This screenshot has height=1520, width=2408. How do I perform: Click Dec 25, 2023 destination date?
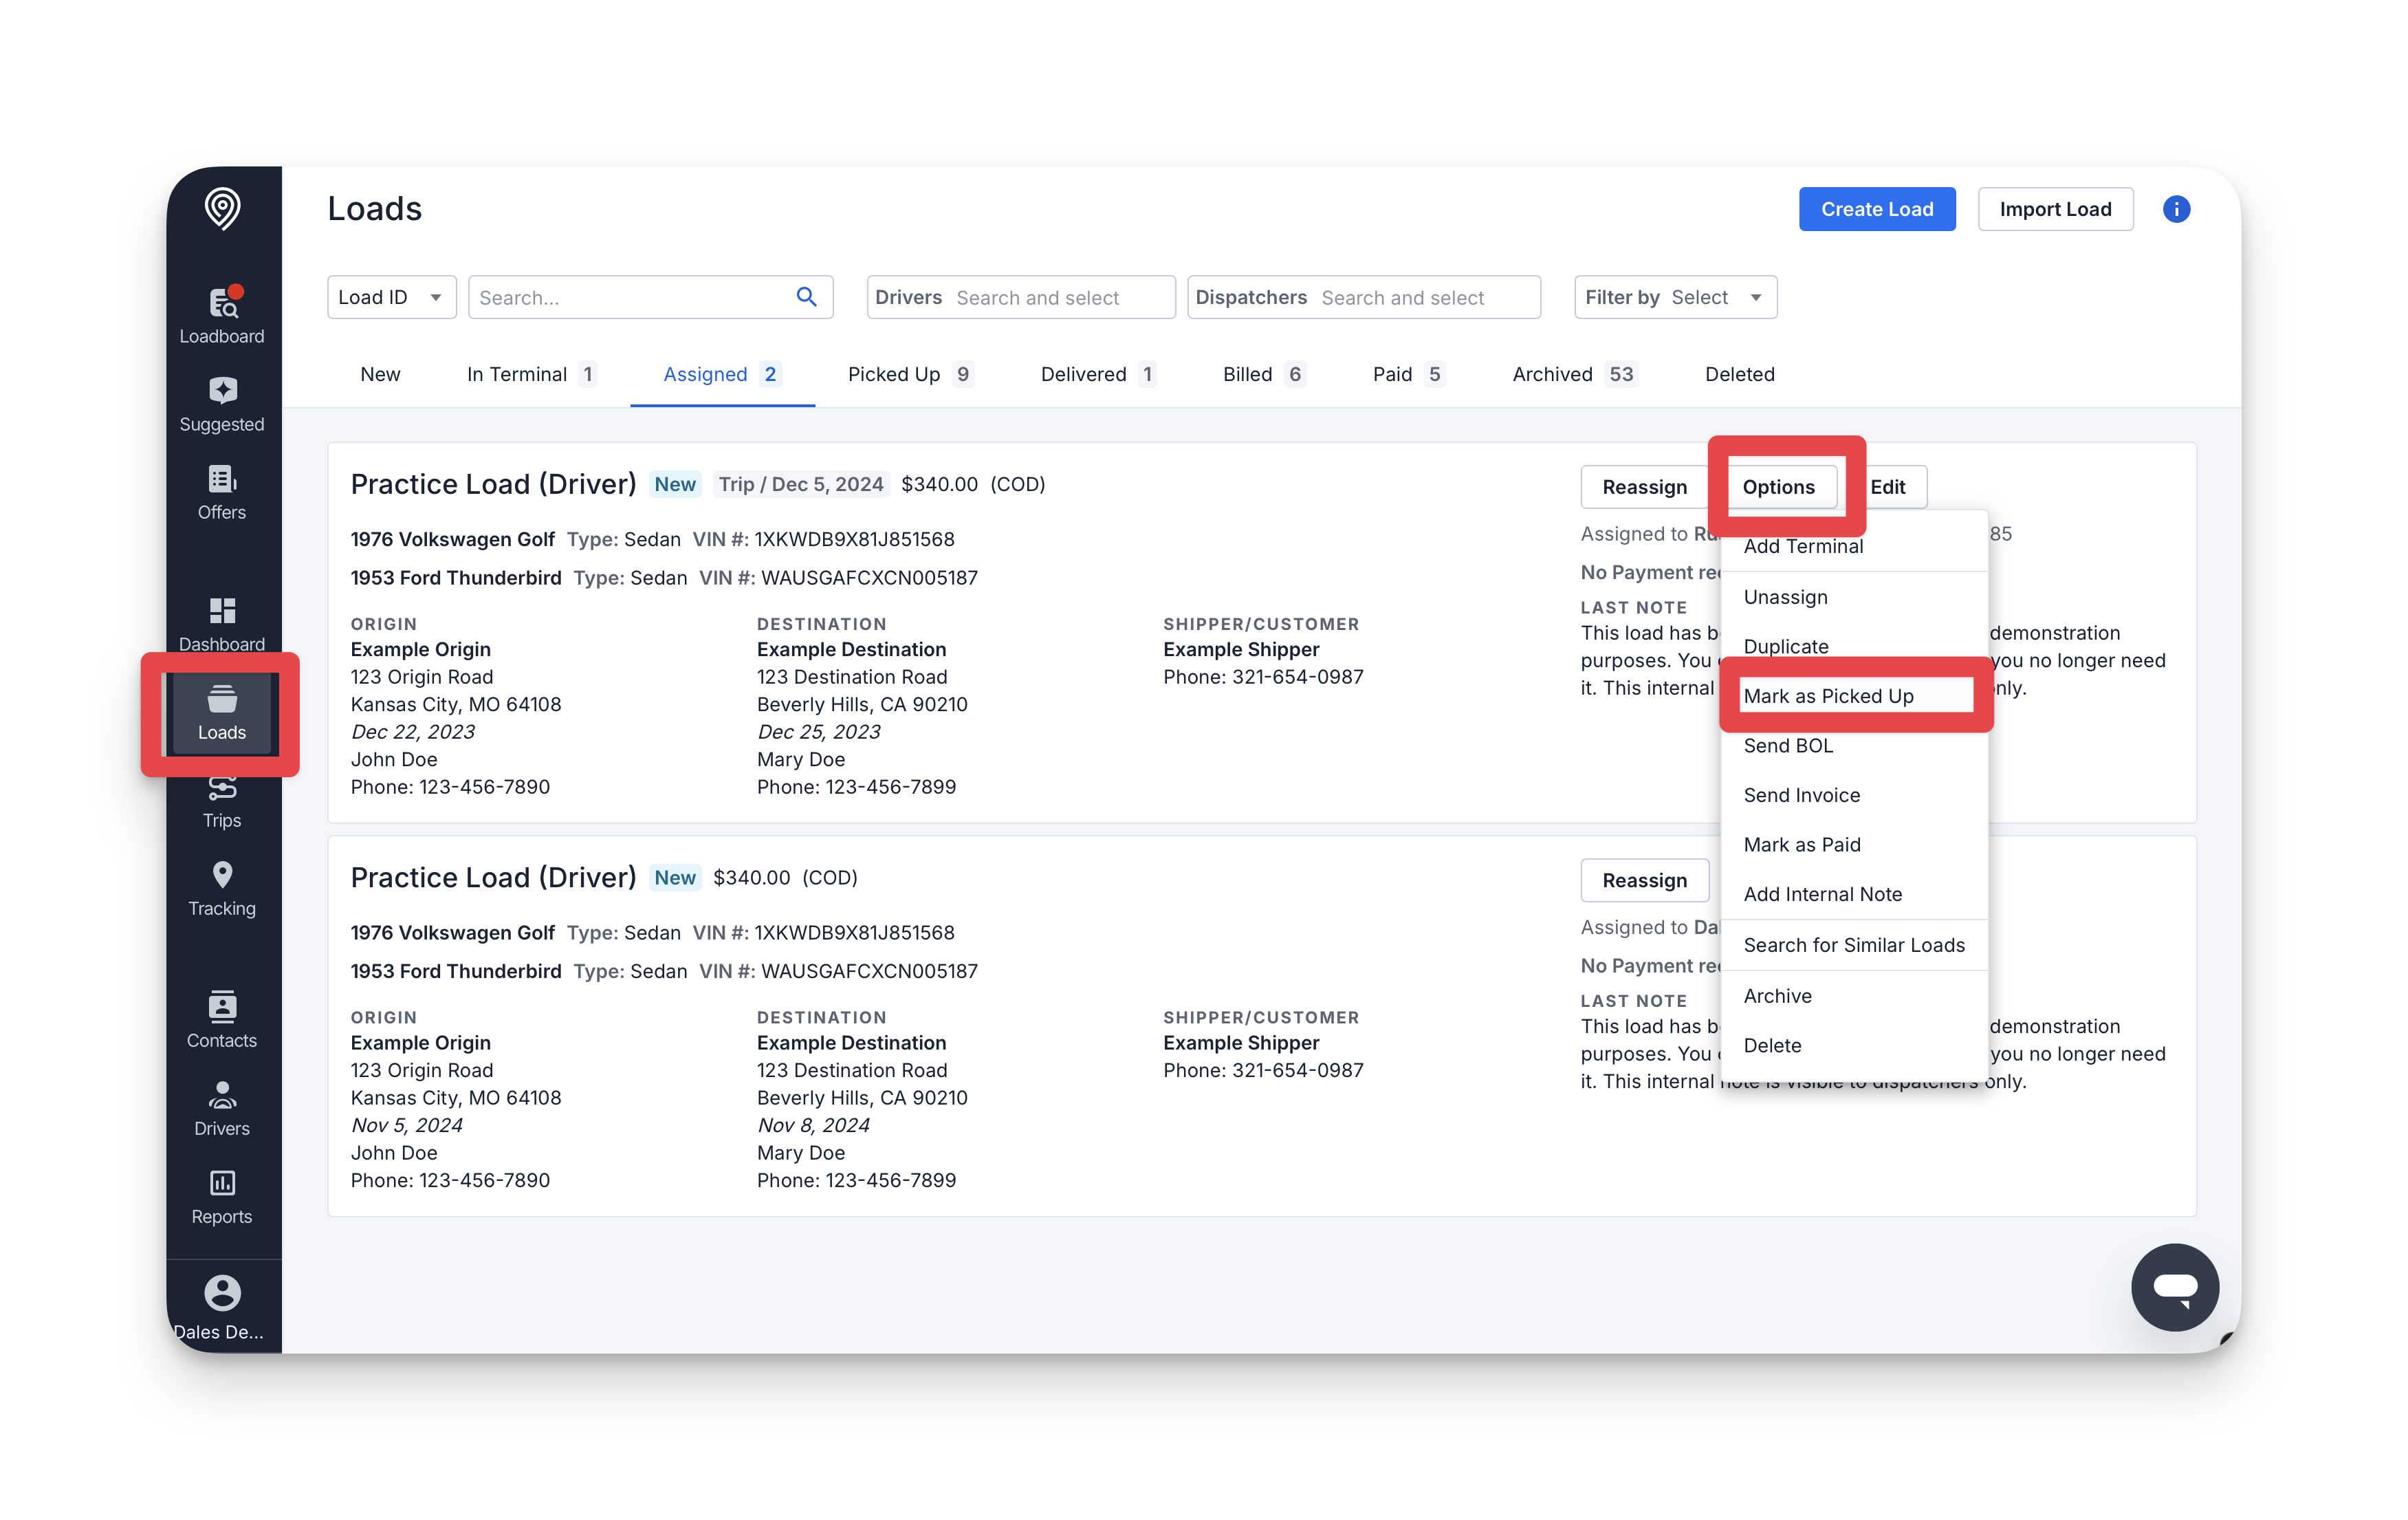click(x=819, y=732)
